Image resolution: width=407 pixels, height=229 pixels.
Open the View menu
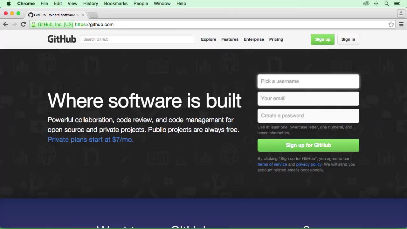click(72, 3)
